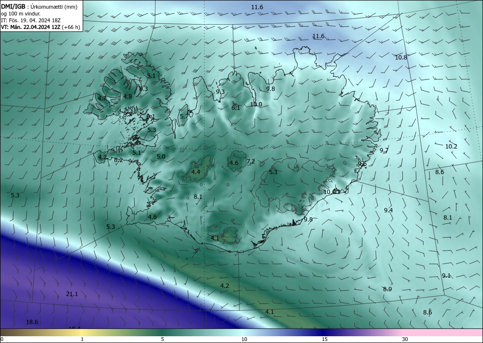Click the 10 label on the colour scale
Viewport: 483px width, 343px height.
click(x=244, y=340)
